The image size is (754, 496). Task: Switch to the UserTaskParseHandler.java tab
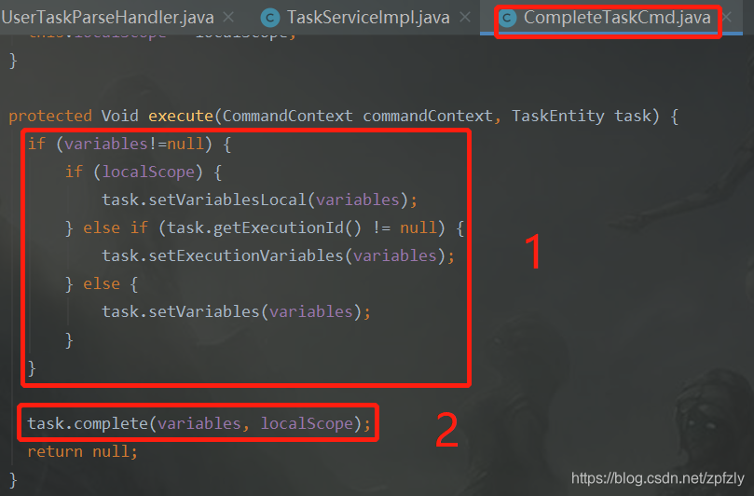108,18
